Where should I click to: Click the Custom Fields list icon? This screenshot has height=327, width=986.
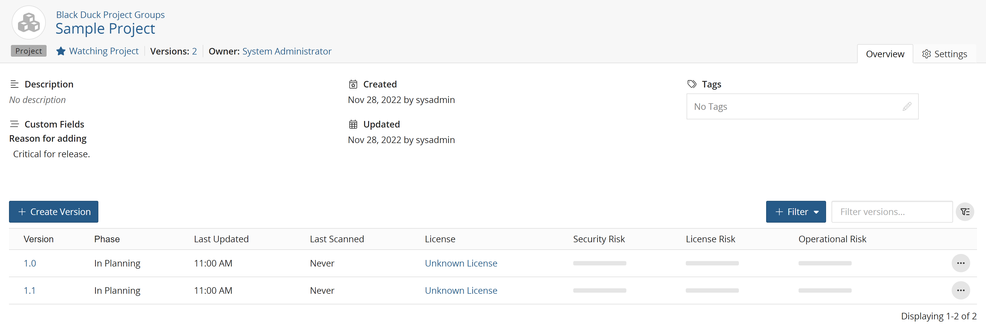click(x=14, y=124)
